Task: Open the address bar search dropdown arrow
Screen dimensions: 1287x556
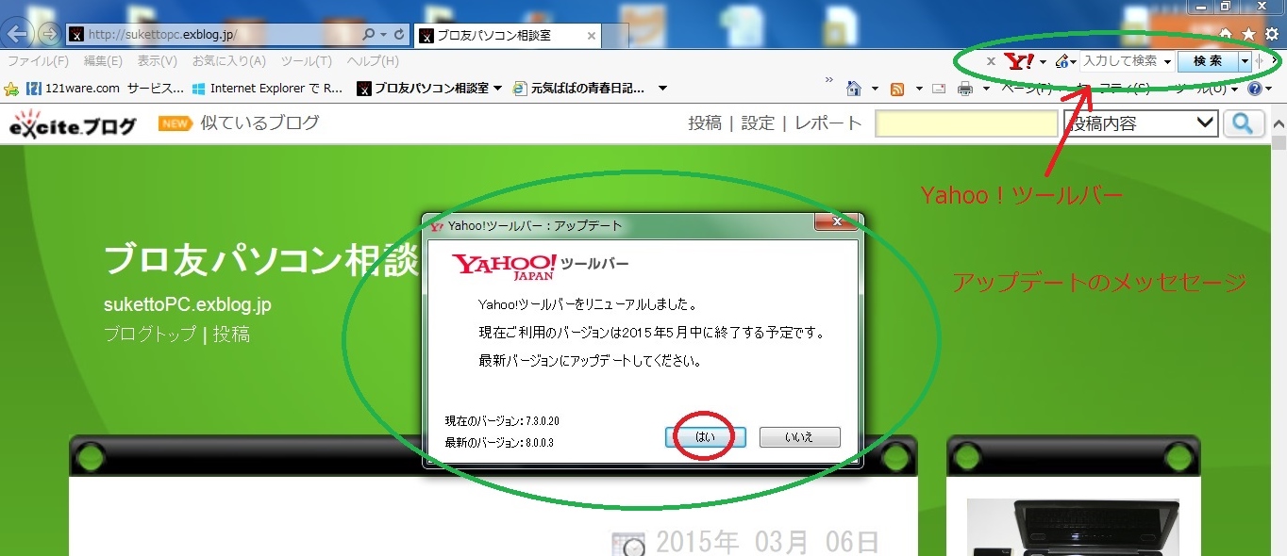Action: [x=384, y=35]
